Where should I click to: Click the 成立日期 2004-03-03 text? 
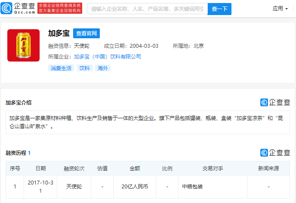pos(131,46)
